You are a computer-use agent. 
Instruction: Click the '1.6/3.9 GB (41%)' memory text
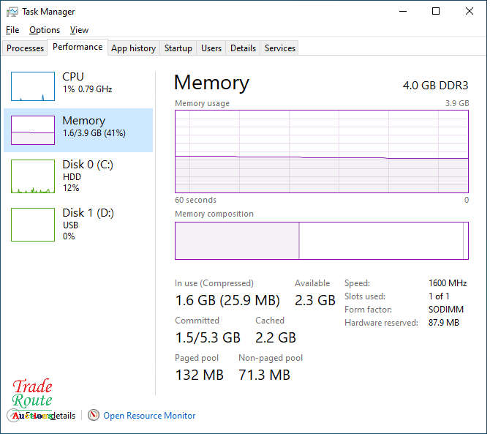pyautogui.click(x=94, y=133)
